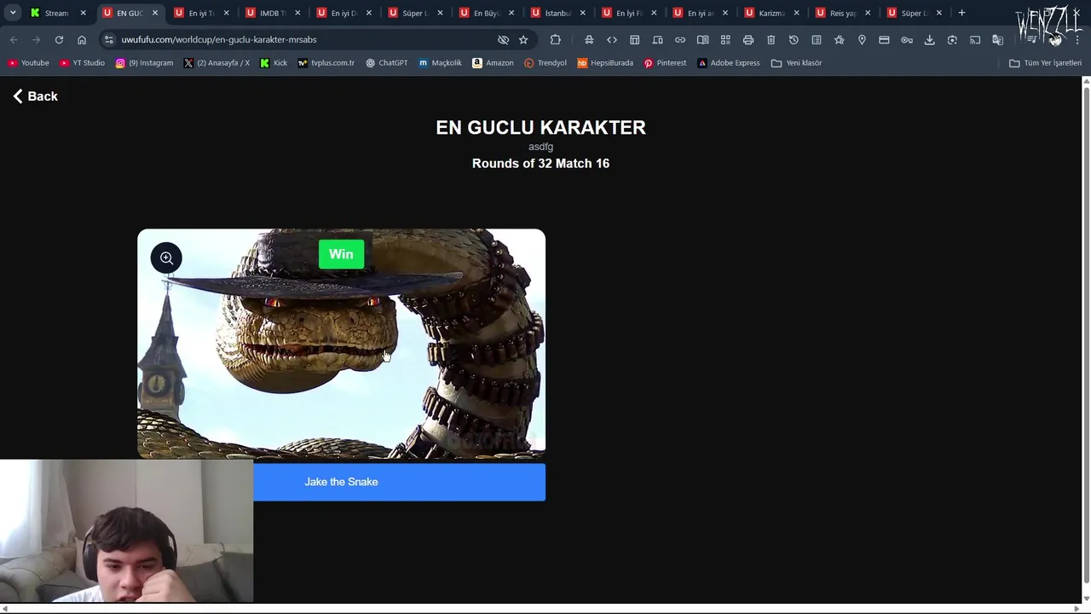The image size is (1091, 614).
Task: Switch to the En Büyü tab
Action: 486,13
